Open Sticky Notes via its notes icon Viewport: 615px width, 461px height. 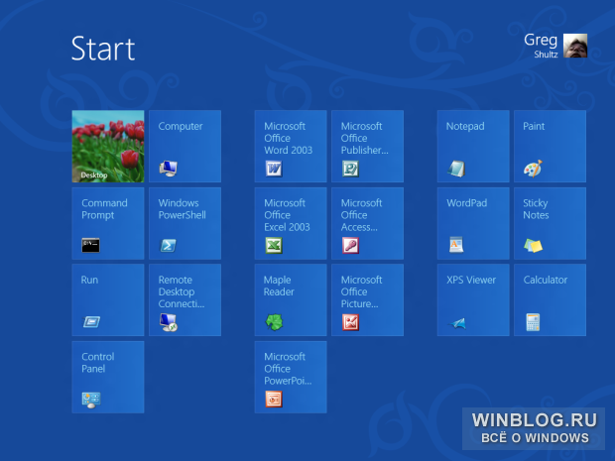(533, 246)
